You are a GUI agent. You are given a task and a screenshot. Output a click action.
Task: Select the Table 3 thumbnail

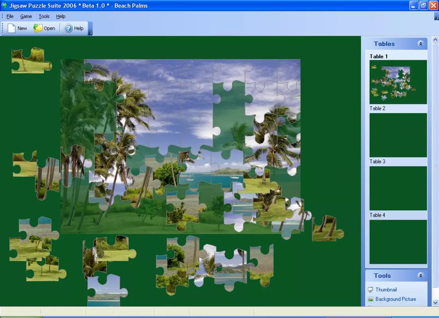coord(398,188)
